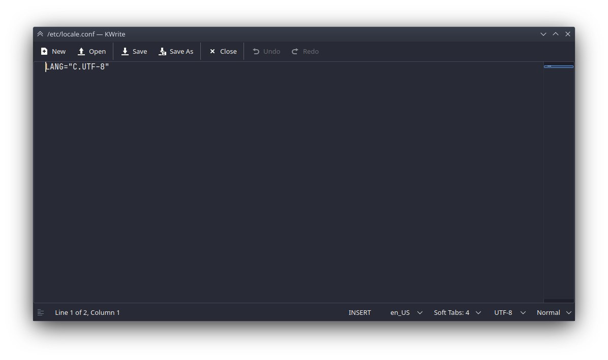
Task: Minimize the KWrite window
Action: point(543,34)
